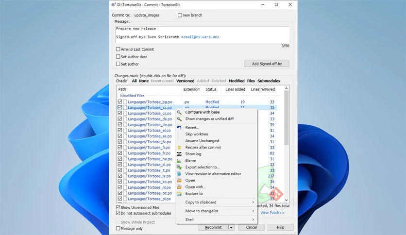This screenshot has height=235, width=406.
Task: Click the file list scroll down arrow
Action: tap(287, 200)
